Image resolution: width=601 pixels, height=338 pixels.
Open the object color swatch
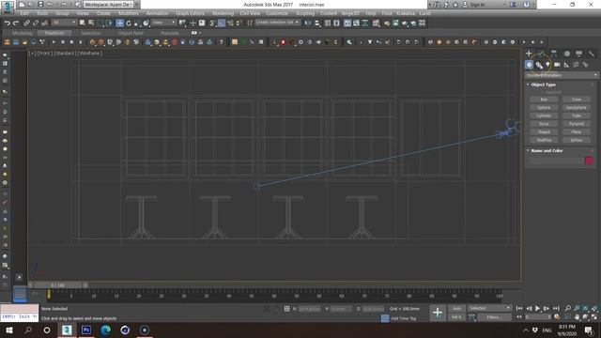click(x=589, y=161)
